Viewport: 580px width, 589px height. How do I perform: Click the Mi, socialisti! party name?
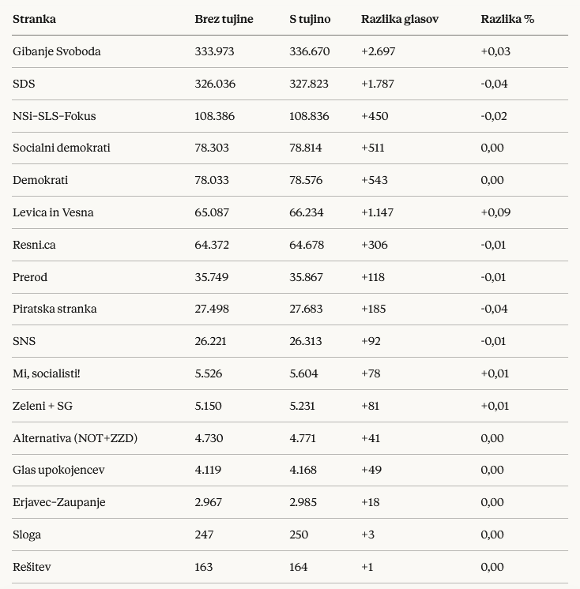coord(47,373)
